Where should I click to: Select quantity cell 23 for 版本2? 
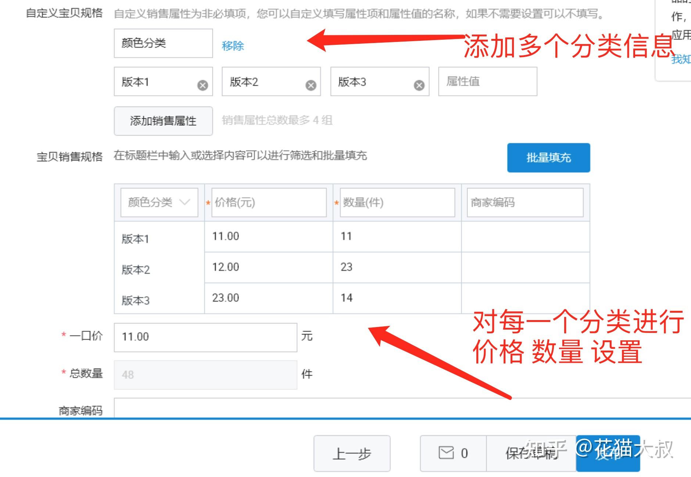[397, 267]
